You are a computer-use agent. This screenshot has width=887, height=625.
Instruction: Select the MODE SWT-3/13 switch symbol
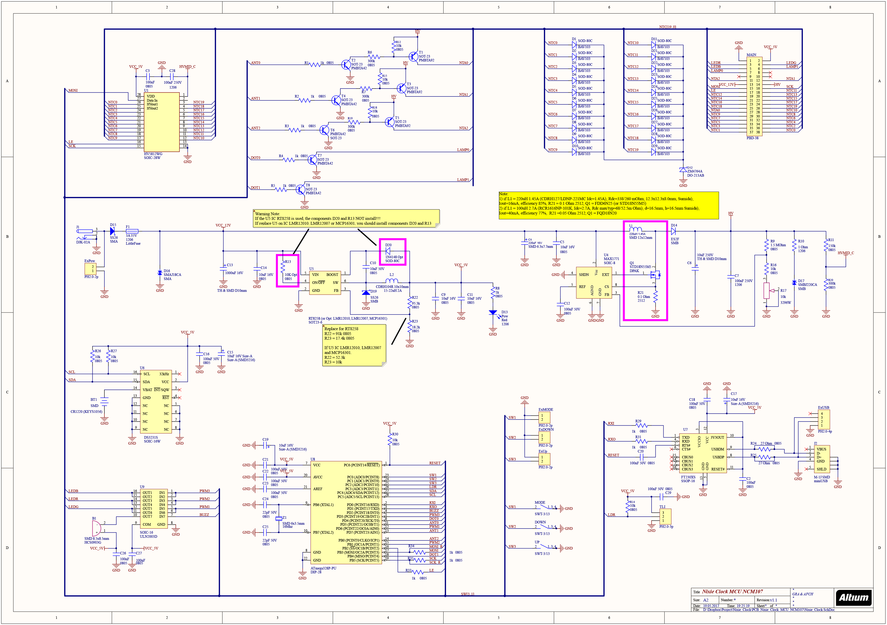[x=545, y=507]
